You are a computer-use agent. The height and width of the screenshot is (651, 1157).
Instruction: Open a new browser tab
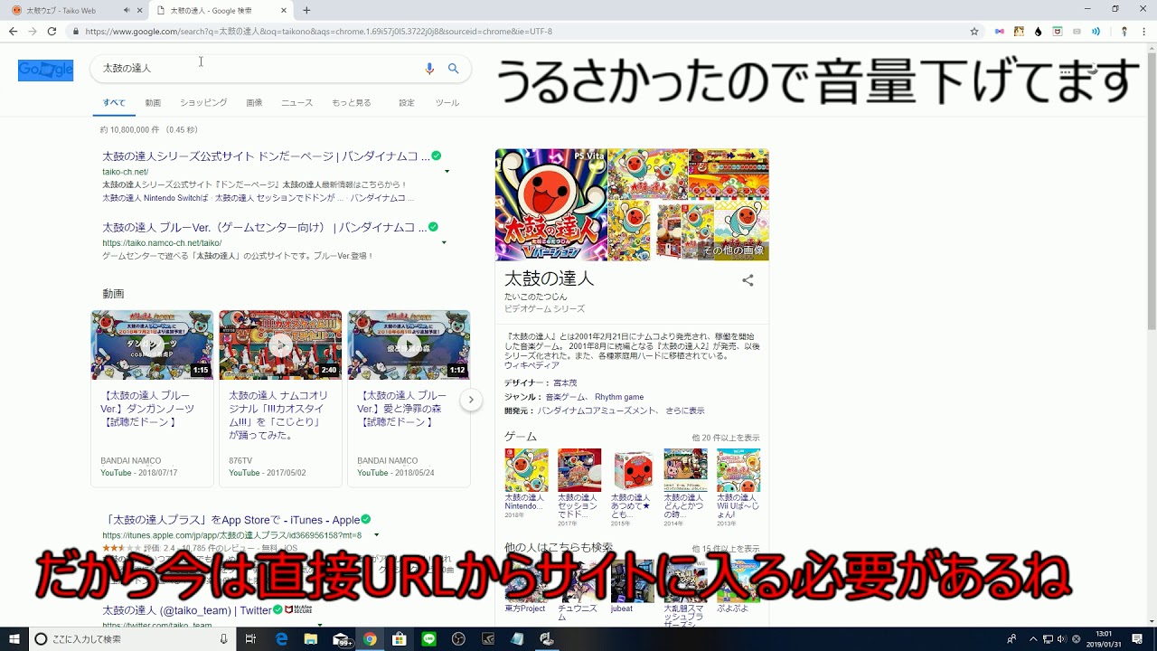pos(307,11)
